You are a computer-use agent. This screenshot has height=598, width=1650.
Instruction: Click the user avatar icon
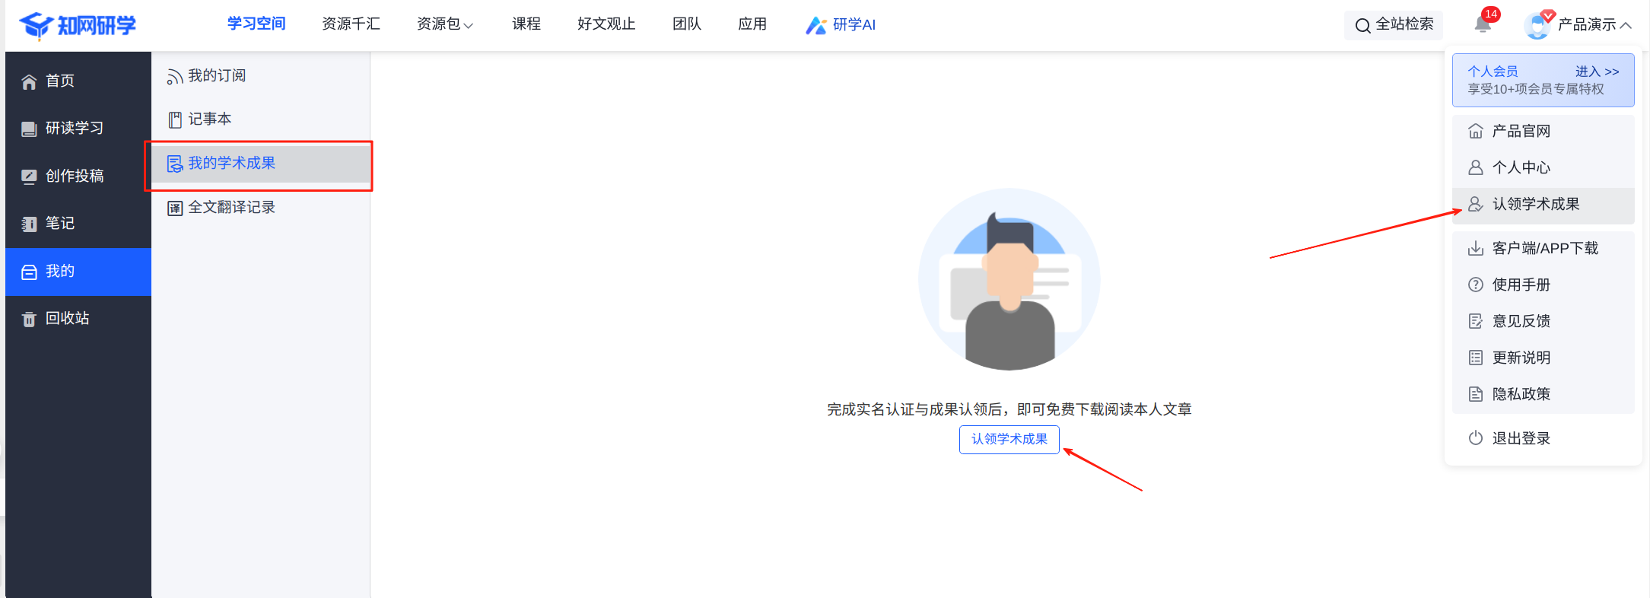(1537, 25)
